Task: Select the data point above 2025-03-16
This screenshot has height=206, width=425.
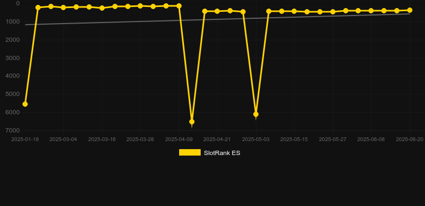Action: (102, 8)
